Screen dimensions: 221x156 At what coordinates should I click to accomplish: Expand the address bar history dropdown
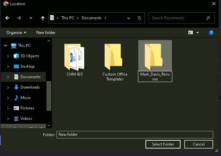129,18
